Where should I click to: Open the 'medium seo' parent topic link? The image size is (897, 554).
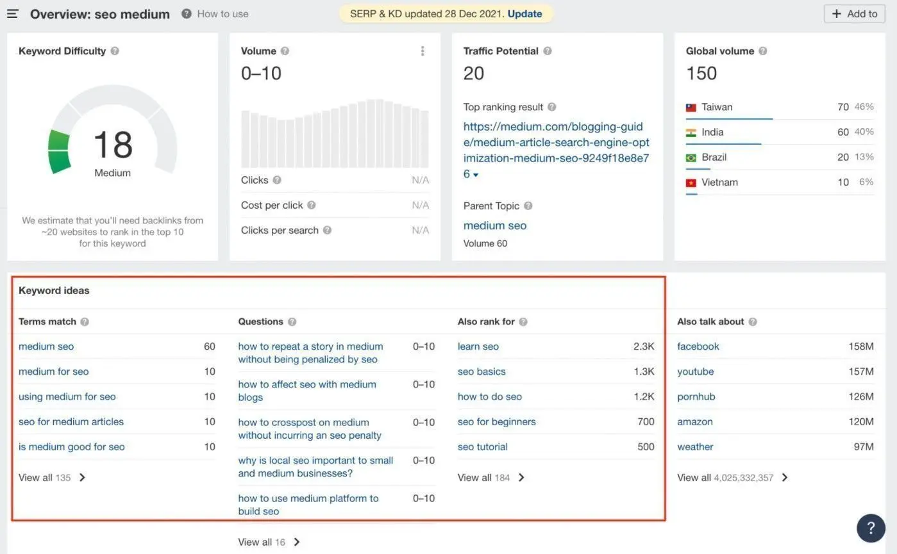(494, 225)
